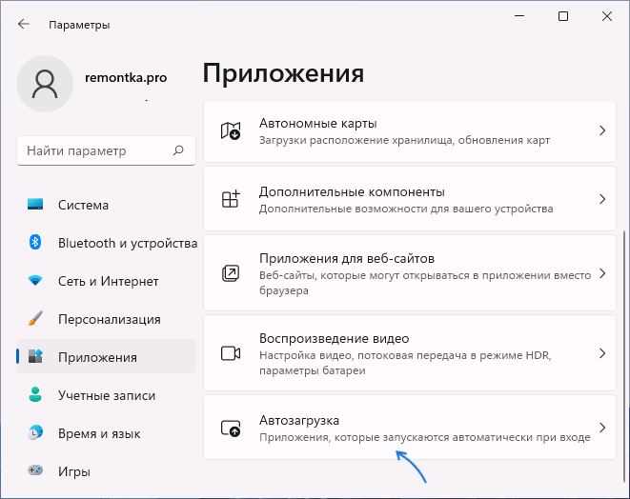Open Учетные записи section
This screenshot has width=630, height=499.
[x=106, y=395]
